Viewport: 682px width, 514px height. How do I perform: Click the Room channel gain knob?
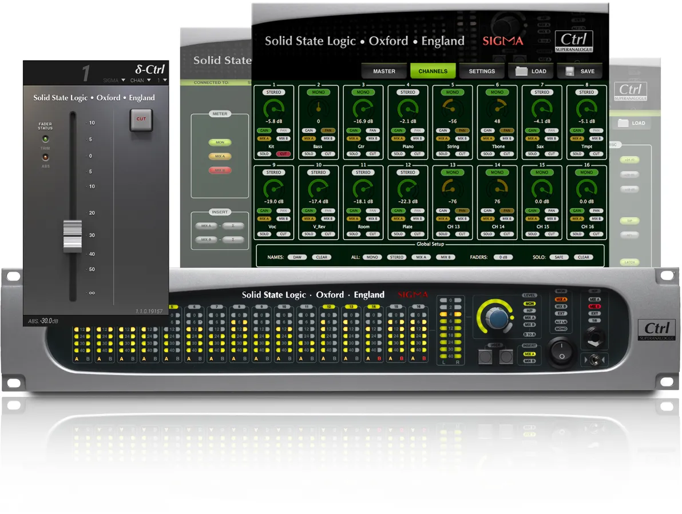pyautogui.click(x=363, y=188)
